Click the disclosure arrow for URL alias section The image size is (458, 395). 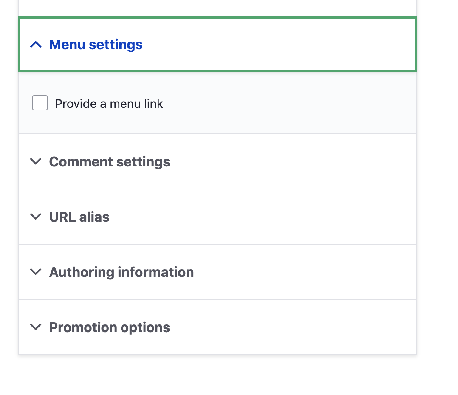36,217
